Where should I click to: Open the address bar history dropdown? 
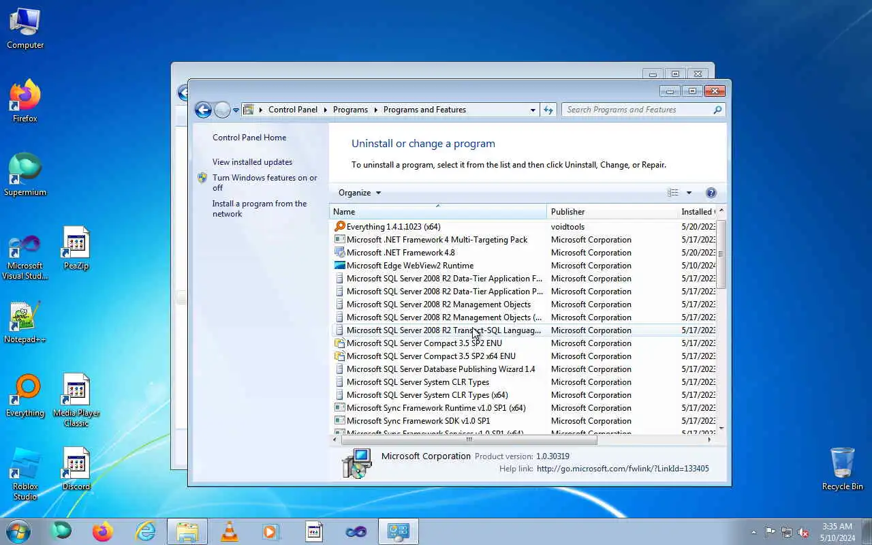(x=533, y=110)
